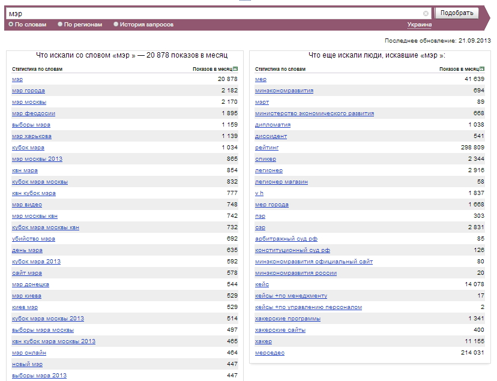This screenshot has width=497, height=381.
Task: Open the 'рейтинг' related link
Action: pos(267,148)
